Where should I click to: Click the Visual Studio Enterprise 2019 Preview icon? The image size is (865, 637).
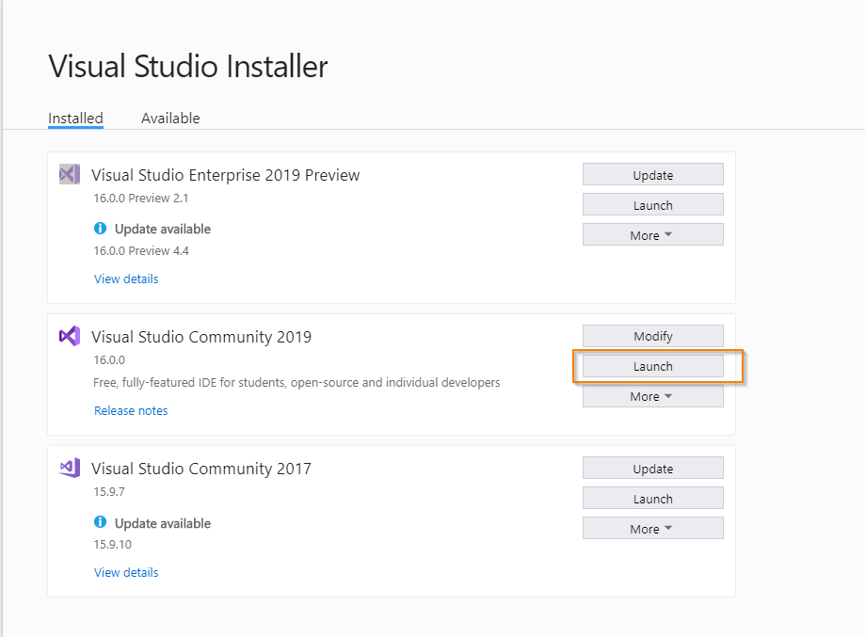[70, 174]
